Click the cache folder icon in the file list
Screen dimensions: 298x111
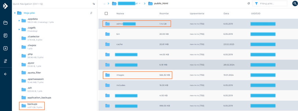(108, 44)
